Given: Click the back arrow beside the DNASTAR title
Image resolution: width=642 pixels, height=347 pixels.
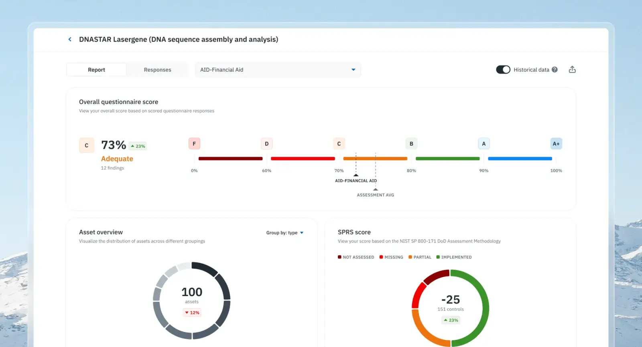Looking at the screenshot, I should pos(70,39).
